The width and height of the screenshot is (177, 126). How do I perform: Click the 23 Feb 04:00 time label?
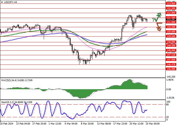coord(23,124)
